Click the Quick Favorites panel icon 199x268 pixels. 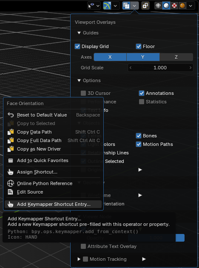pyautogui.click(x=11, y=160)
